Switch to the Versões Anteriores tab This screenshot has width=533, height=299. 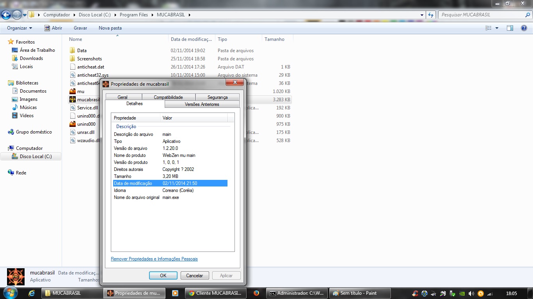(202, 104)
